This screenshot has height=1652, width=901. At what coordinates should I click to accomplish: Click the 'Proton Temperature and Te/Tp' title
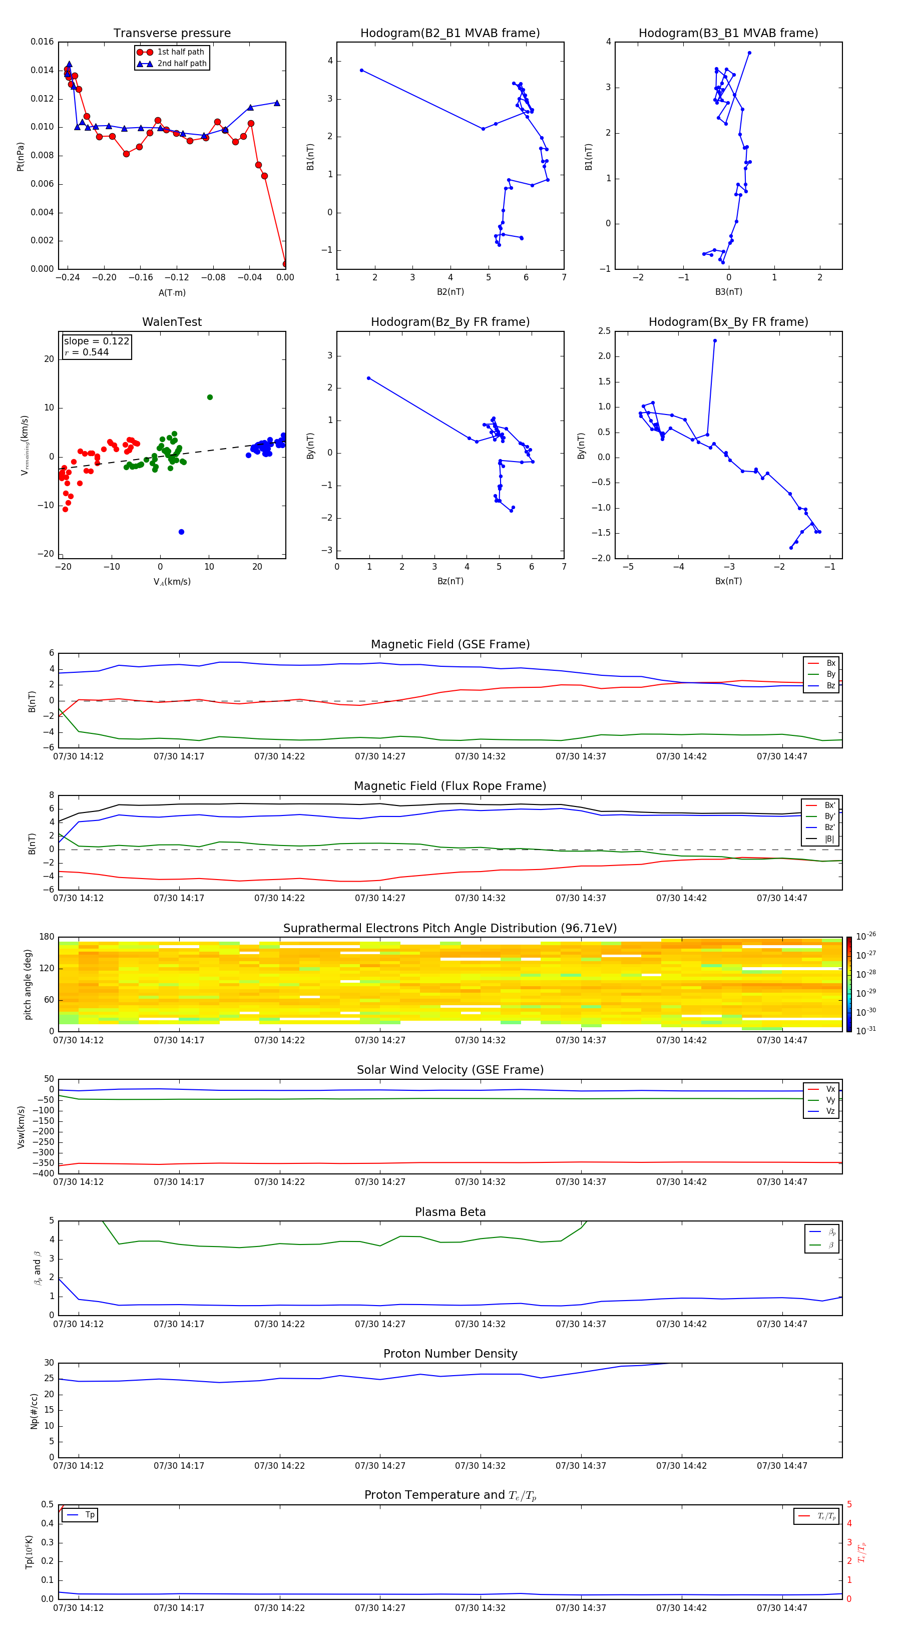450,1495
